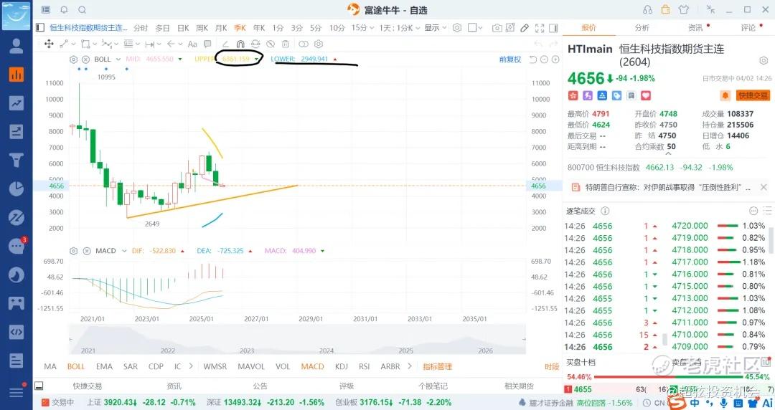The image size is (775, 410).
Task: Open the 个股笔记 bottom section
Action: coord(433,386)
